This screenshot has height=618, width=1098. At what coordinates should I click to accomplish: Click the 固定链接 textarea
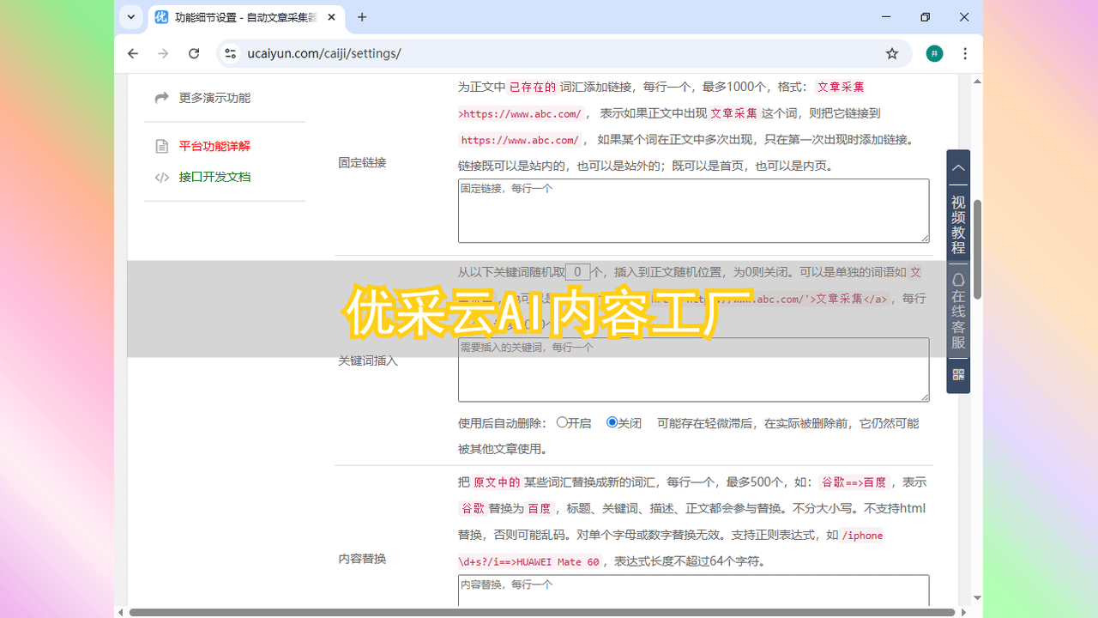pos(693,210)
